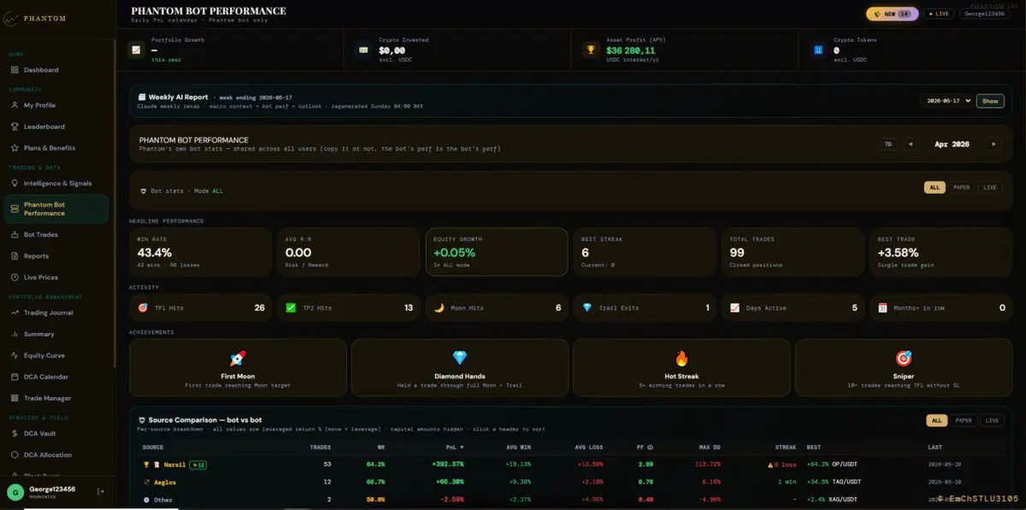Go to next month after Apr 2026
Viewport: 1026px width, 510px height.
(x=994, y=144)
